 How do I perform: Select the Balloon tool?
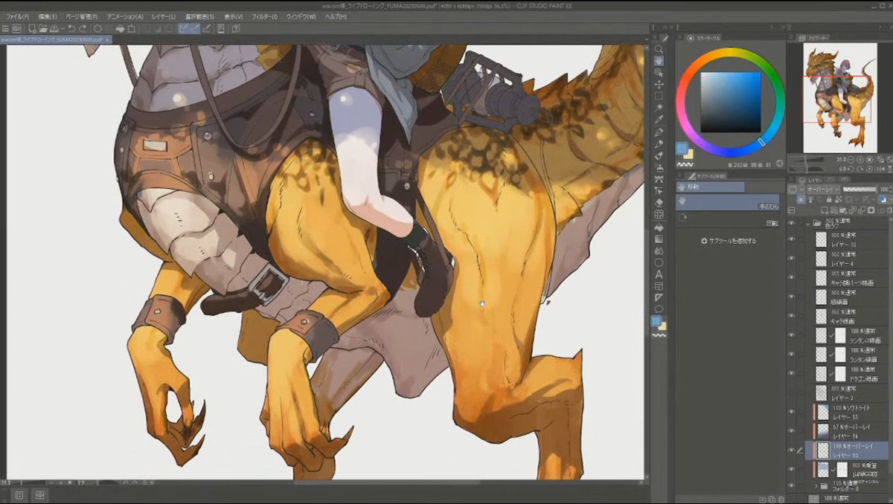click(x=659, y=309)
